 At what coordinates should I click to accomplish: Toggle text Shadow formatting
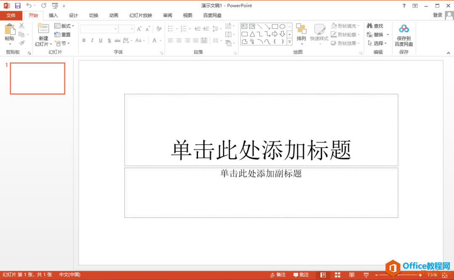(109, 40)
